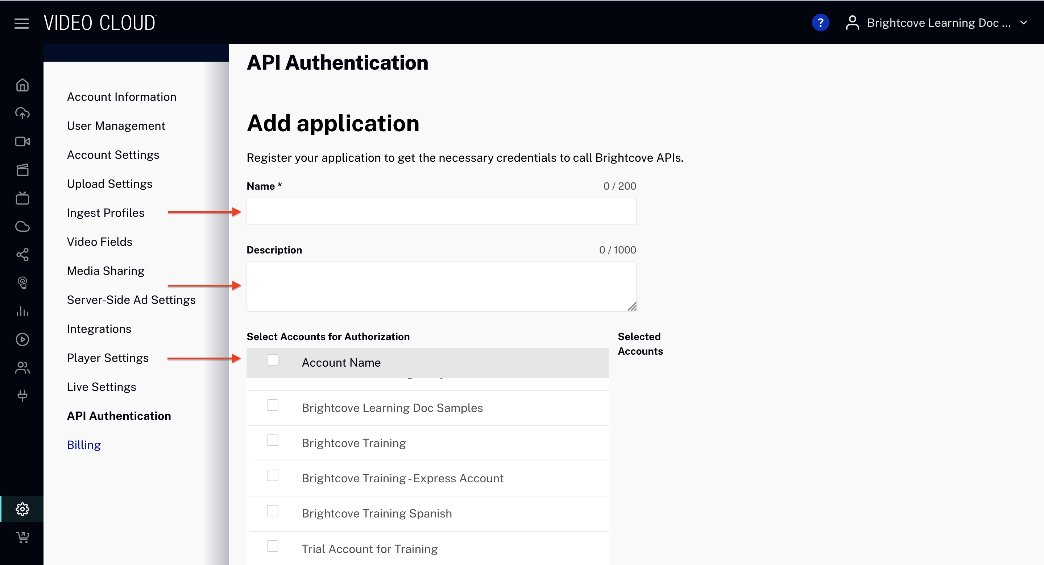Open the clapperboard module icon in the sidebar
1044x565 pixels.
point(22,170)
